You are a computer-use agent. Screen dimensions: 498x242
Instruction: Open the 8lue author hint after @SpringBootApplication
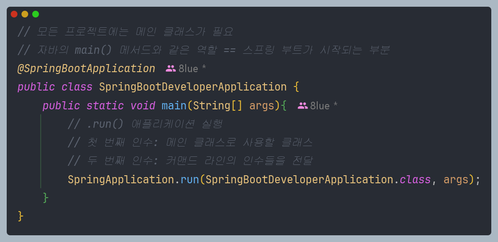pos(192,69)
